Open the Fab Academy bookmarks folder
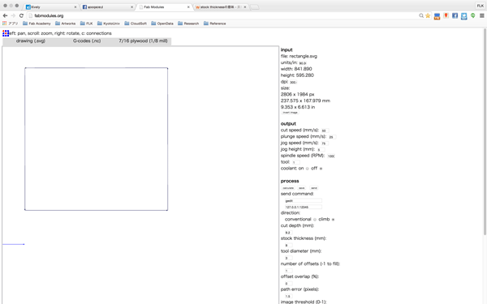Screen dimensions: 487x304 [x=37, y=24]
